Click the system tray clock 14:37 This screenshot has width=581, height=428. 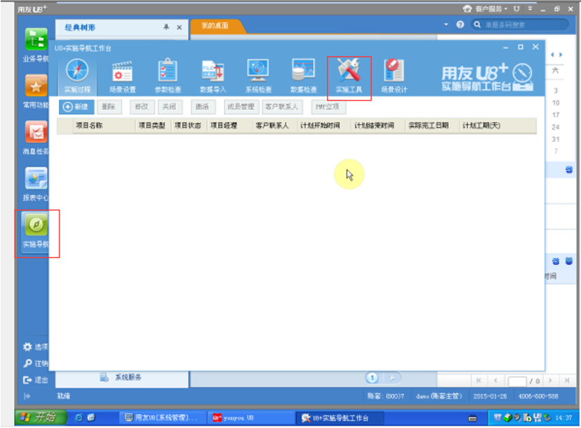[x=563, y=418]
